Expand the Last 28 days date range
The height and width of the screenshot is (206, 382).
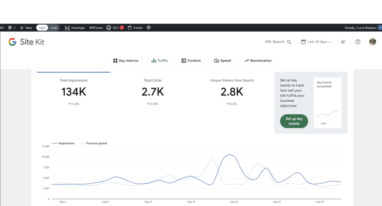click(x=316, y=42)
